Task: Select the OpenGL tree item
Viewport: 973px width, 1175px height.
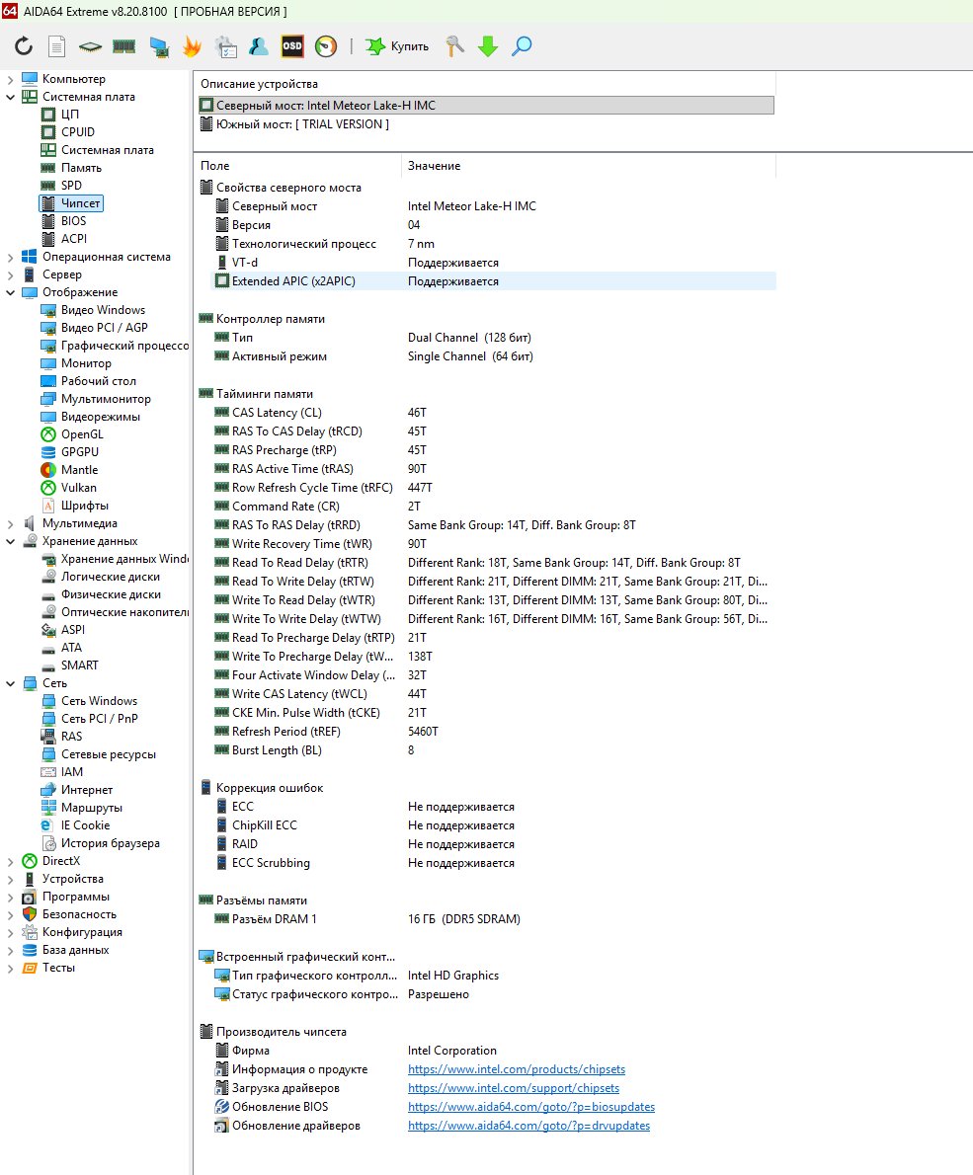Action: (x=82, y=434)
